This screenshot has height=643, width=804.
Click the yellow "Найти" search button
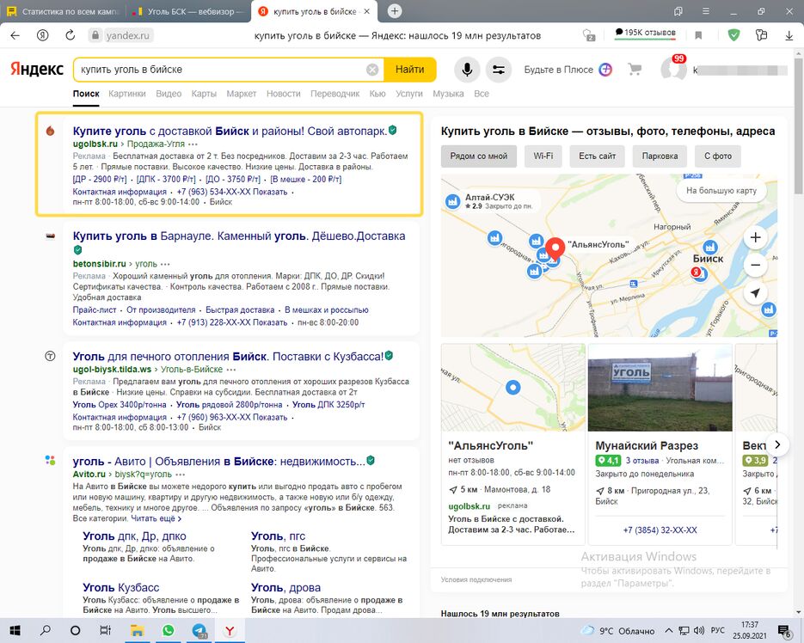409,70
